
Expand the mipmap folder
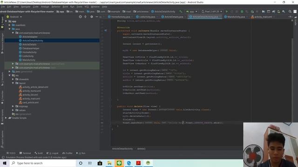[x=13, y=106]
